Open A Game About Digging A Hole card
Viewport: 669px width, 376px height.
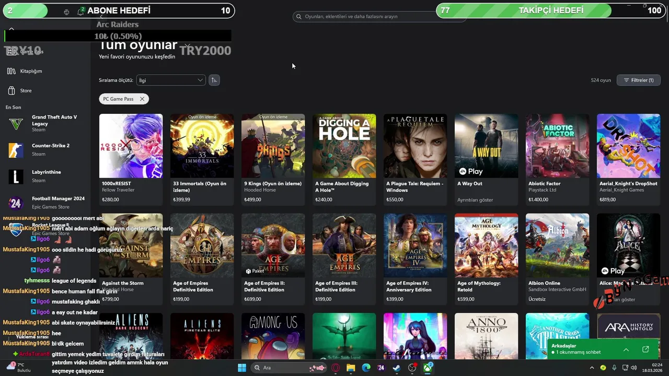(x=344, y=159)
